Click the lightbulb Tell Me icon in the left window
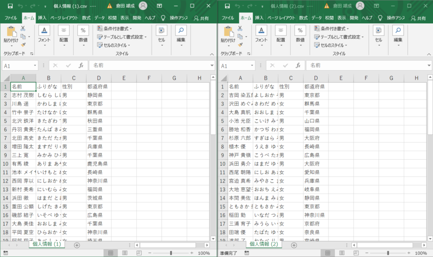 (163, 18)
